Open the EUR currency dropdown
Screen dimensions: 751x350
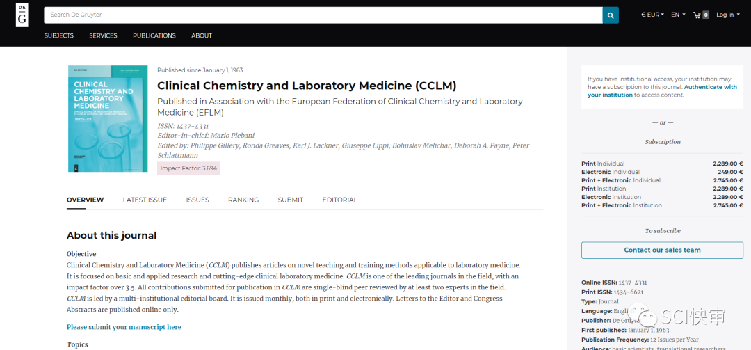click(652, 15)
